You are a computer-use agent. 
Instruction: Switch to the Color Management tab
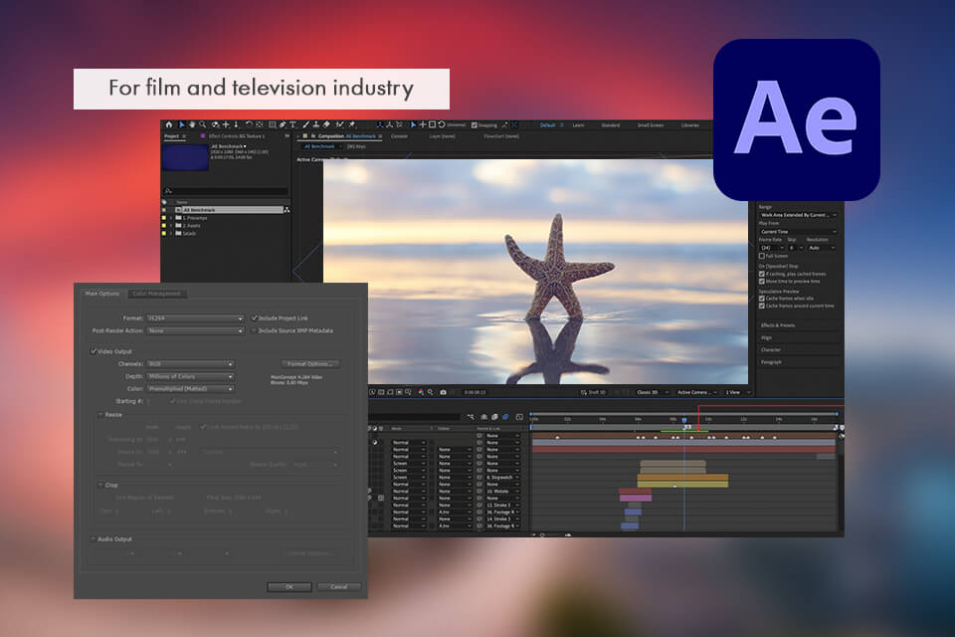(156, 294)
